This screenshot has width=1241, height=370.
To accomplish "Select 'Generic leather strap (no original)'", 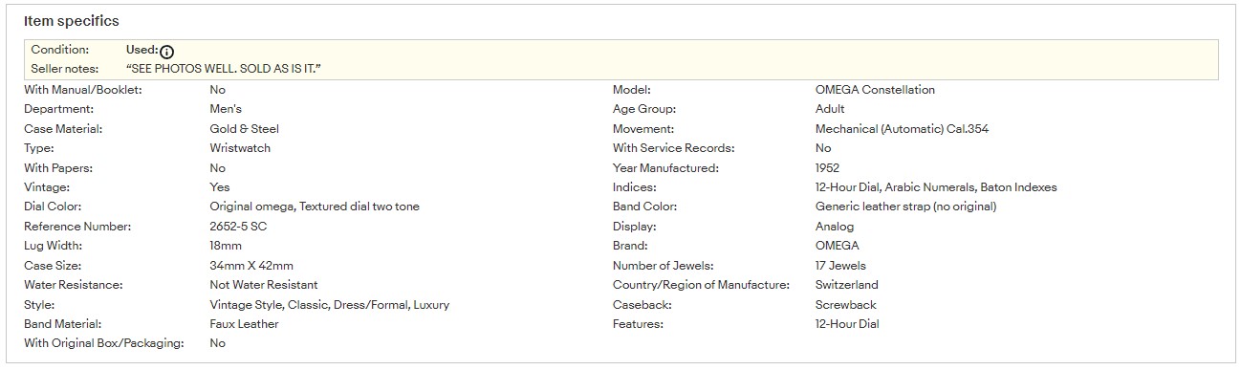I will coord(906,207).
